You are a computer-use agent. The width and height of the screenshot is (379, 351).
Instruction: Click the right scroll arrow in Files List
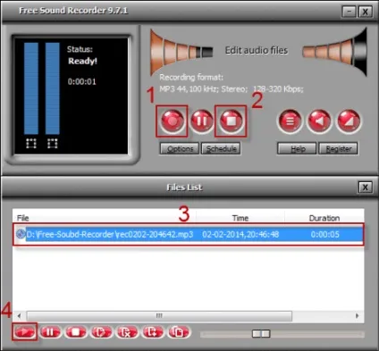pyautogui.click(x=357, y=315)
